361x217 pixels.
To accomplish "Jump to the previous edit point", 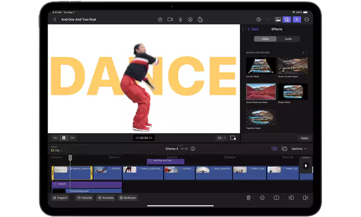I will point(55,138).
